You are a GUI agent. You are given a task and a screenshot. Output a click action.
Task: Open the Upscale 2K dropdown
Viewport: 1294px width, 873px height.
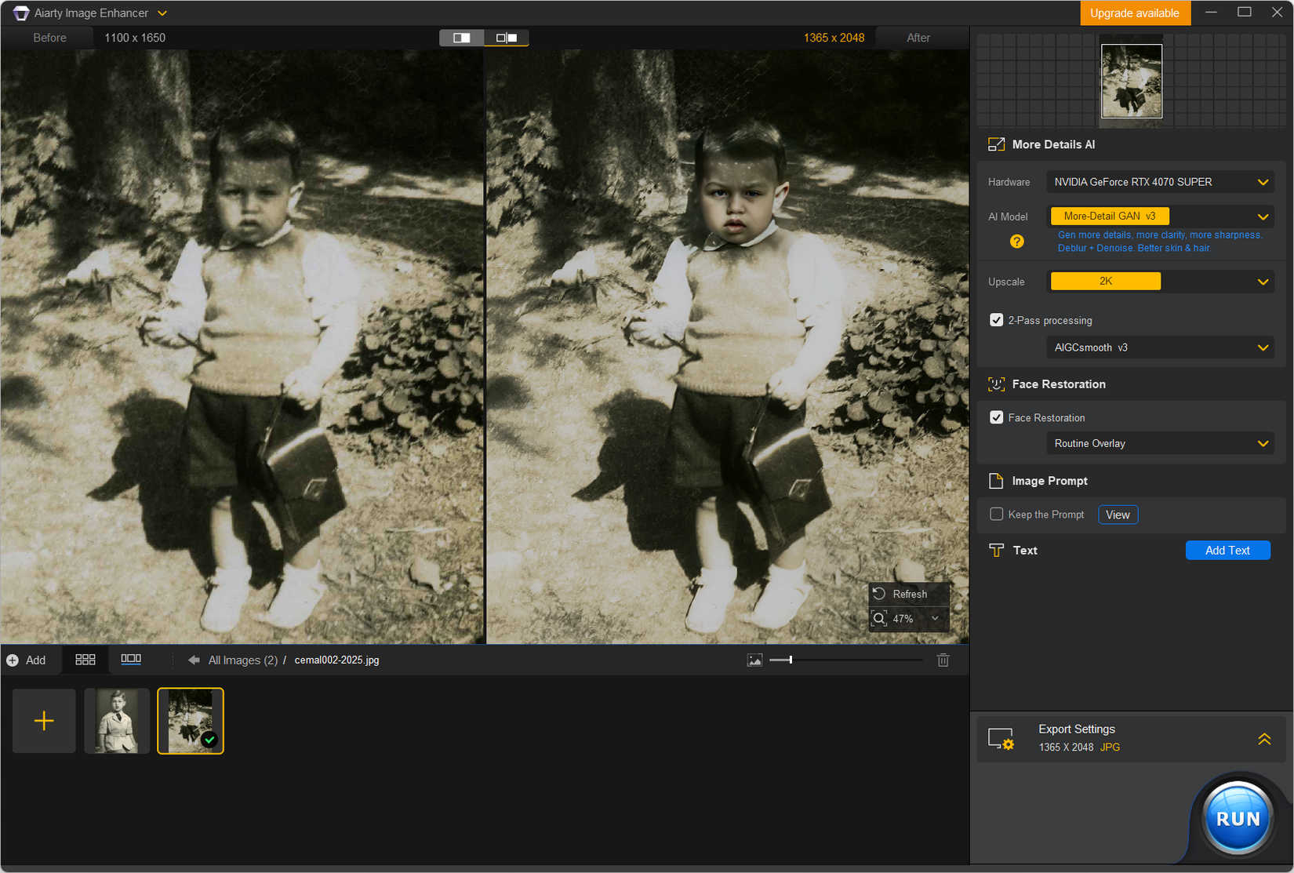point(1160,282)
